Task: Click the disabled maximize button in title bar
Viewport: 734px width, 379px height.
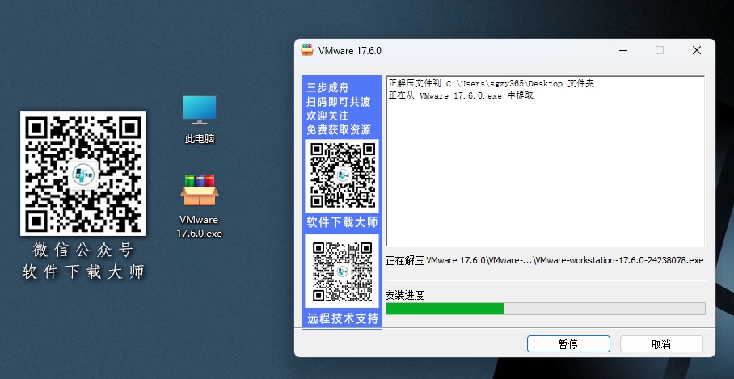Action: coord(660,50)
